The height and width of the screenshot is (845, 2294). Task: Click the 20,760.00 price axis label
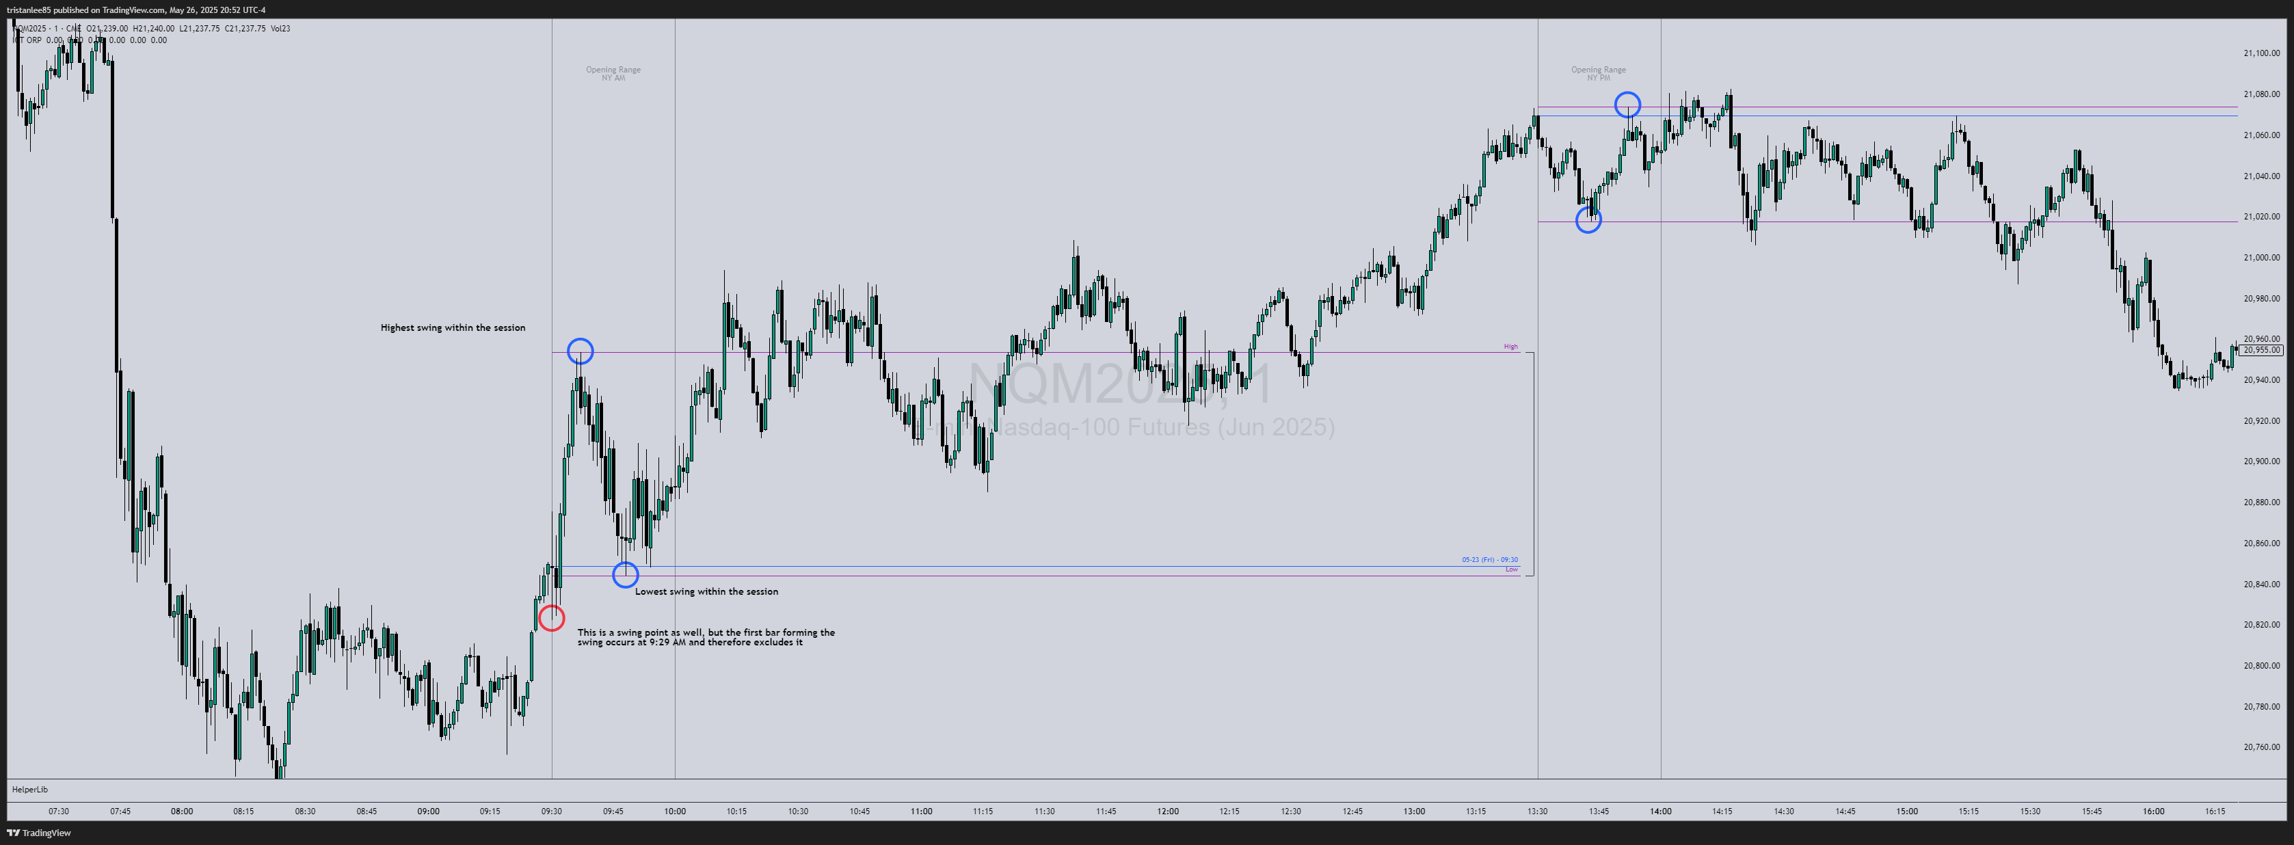pyautogui.click(x=2262, y=747)
